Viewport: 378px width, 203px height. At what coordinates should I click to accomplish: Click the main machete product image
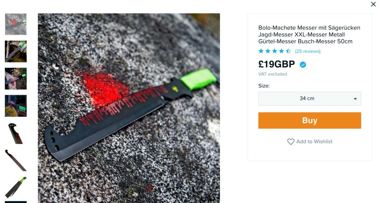(129, 108)
